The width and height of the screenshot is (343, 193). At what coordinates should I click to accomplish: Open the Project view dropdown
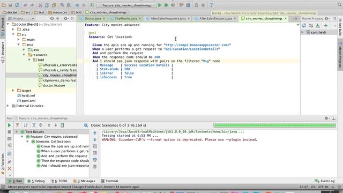pos(21,19)
